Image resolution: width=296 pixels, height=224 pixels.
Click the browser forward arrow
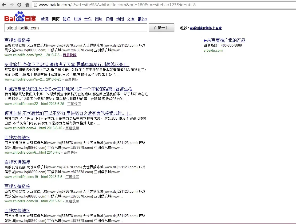click(11, 5)
